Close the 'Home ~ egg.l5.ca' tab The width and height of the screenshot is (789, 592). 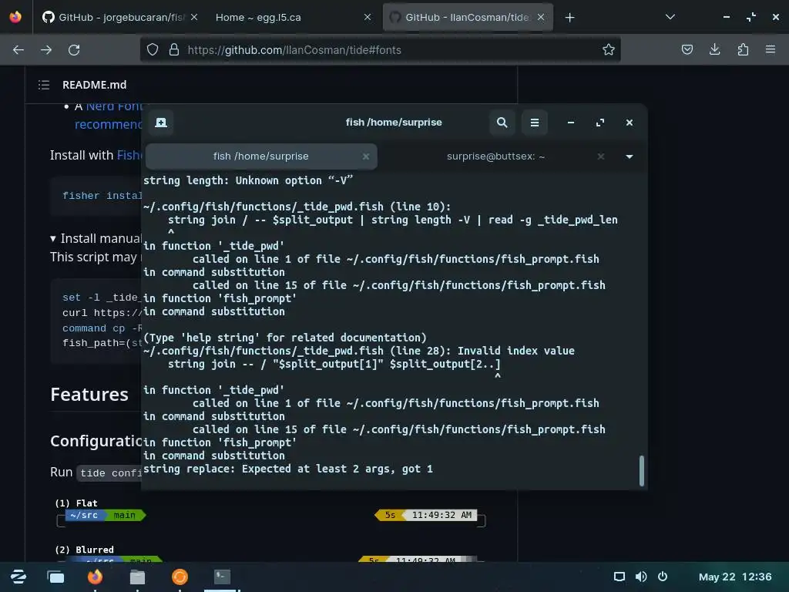(x=368, y=18)
